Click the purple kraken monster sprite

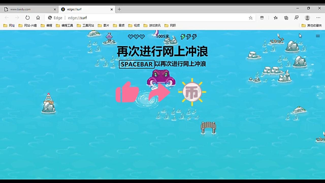pos(161,78)
